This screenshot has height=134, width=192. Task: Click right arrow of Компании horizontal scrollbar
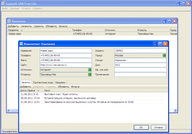[175, 111]
